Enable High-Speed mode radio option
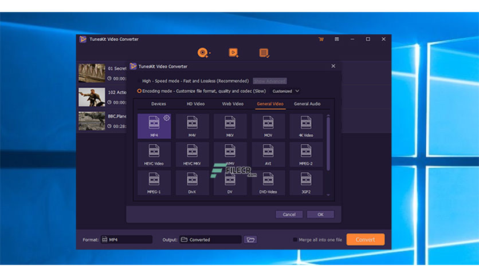The width and height of the screenshot is (479, 277). (139, 81)
